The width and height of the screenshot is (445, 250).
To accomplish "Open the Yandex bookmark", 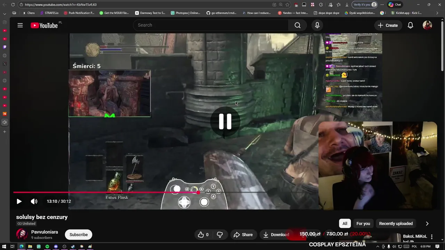I will (x=293, y=13).
